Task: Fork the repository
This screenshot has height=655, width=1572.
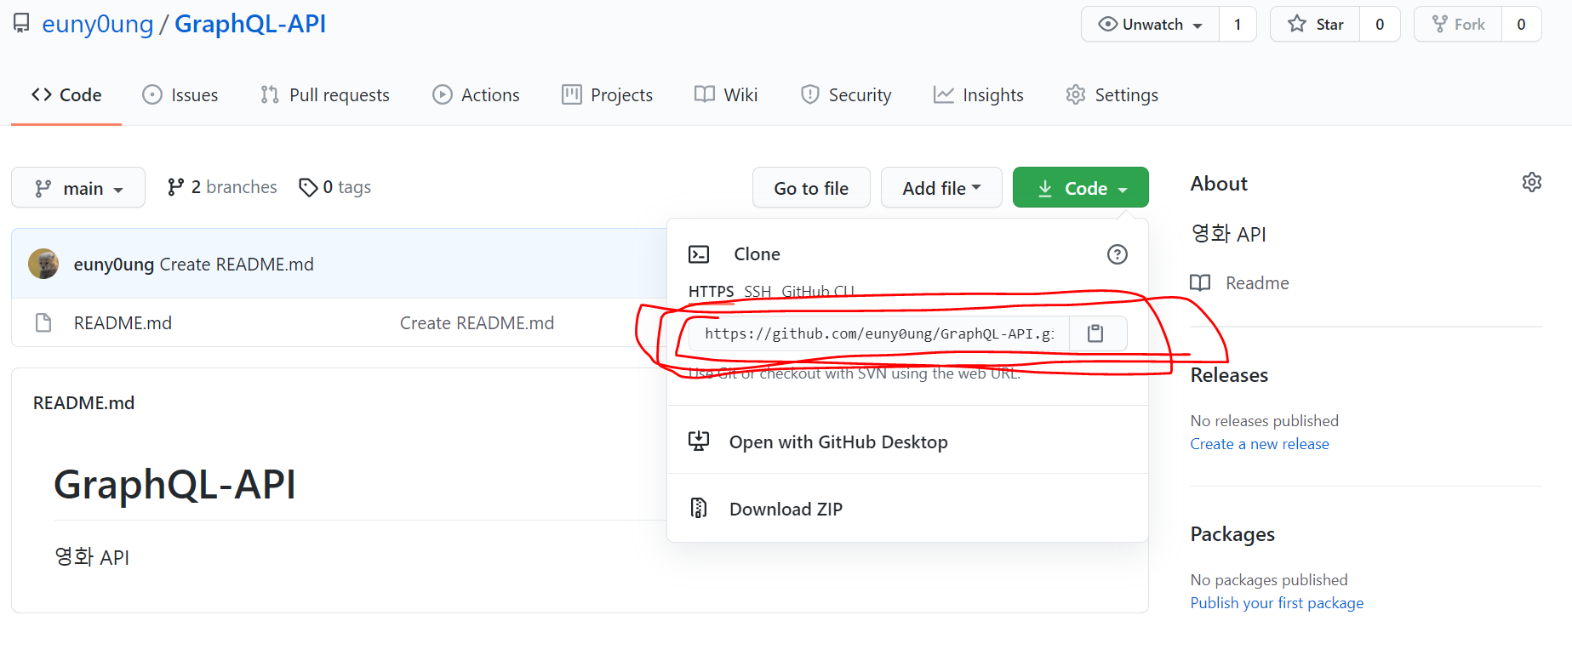Action: tap(1459, 25)
